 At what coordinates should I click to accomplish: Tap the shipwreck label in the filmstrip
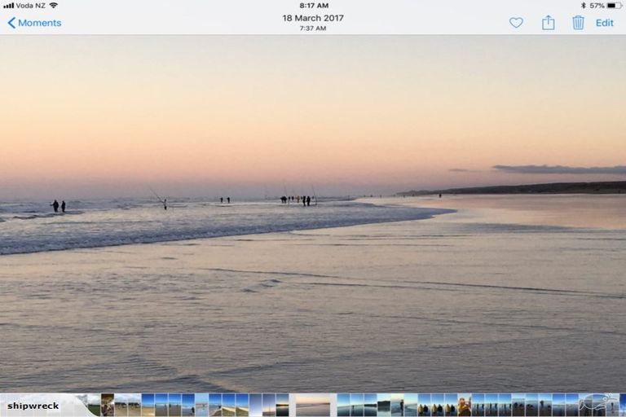click(x=33, y=406)
